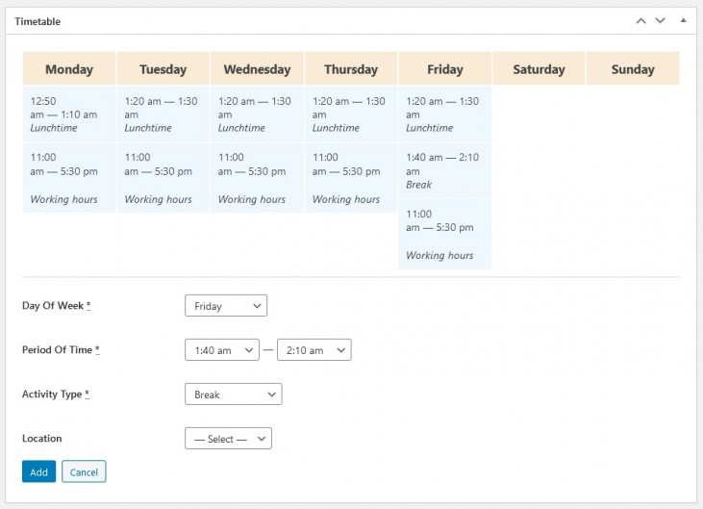Click the Sunday column header
The width and height of the screenshot is (703, 509).
coord(633,69)
